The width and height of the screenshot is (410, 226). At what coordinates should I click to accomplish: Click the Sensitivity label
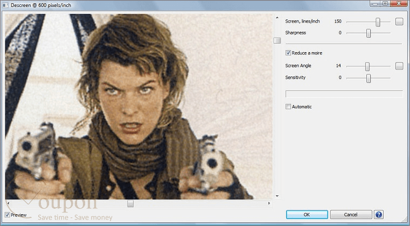pyautogui.click(x=295, y=77)
